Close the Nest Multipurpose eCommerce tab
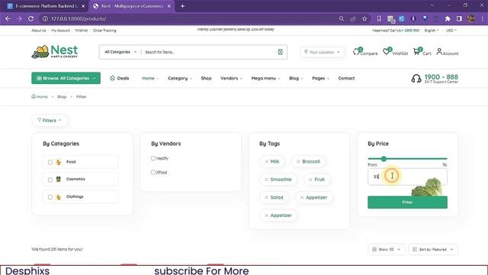Image resolution: width=488 pixels, height=275 pixels. [169, 6]
